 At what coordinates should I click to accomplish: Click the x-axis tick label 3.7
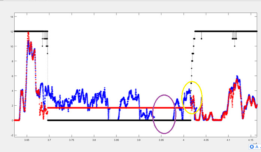tap(49, 141)
